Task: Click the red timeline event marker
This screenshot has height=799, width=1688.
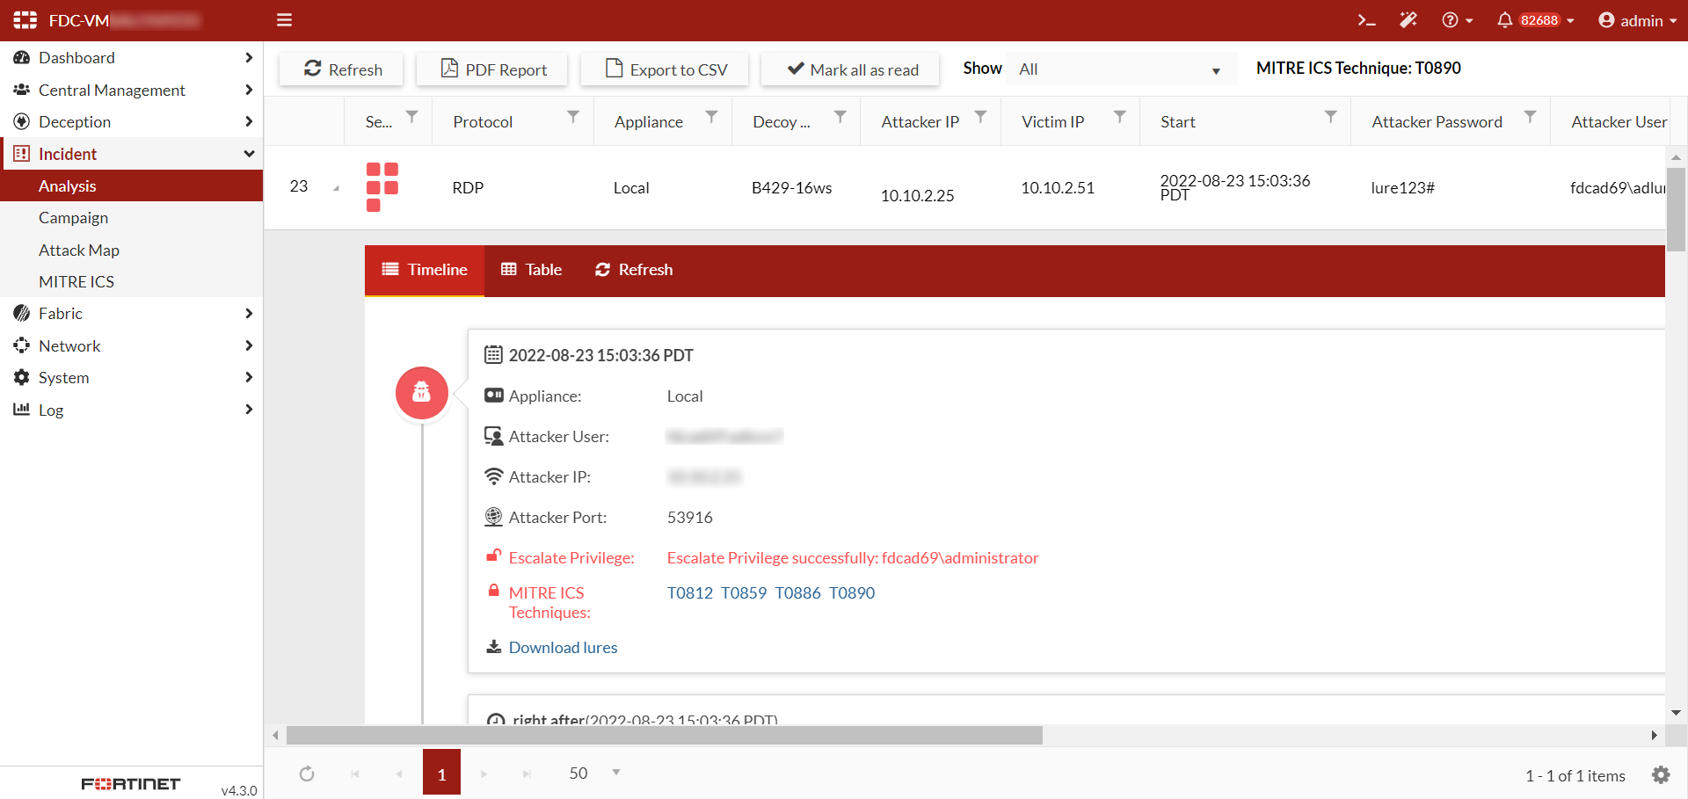Action: pyautogui.click(x=422, y=393)
